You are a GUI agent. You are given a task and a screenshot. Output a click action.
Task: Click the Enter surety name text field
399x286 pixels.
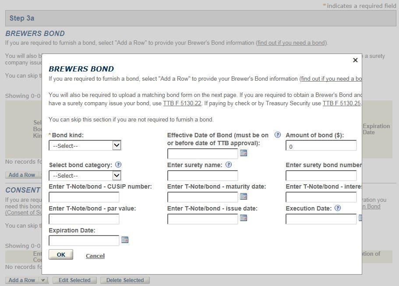[202, 176]
